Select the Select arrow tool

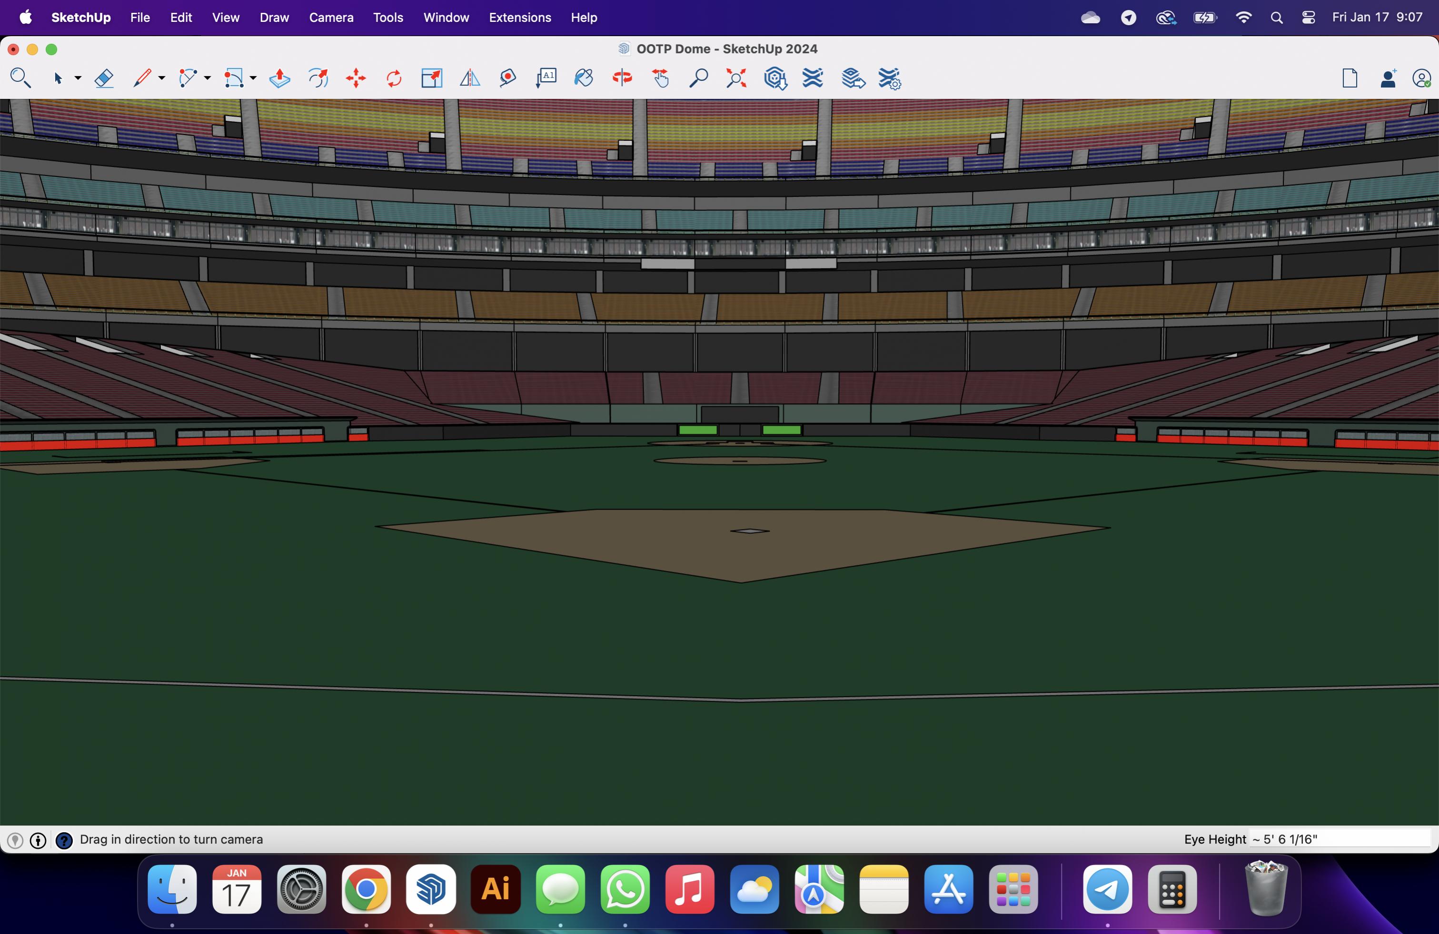pyautogui.click(x=58, y=79)
